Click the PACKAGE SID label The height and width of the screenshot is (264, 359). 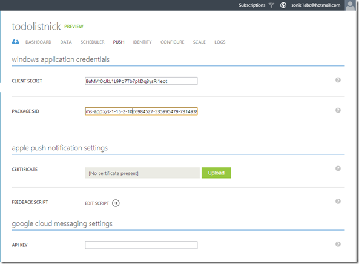tap(25, 111)
